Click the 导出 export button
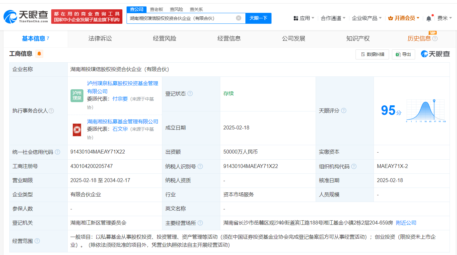The image size is (457, 255). 403,54
